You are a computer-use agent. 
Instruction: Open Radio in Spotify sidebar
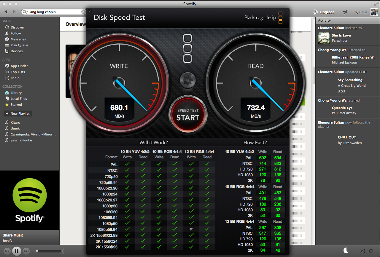(x=15, y=78)
